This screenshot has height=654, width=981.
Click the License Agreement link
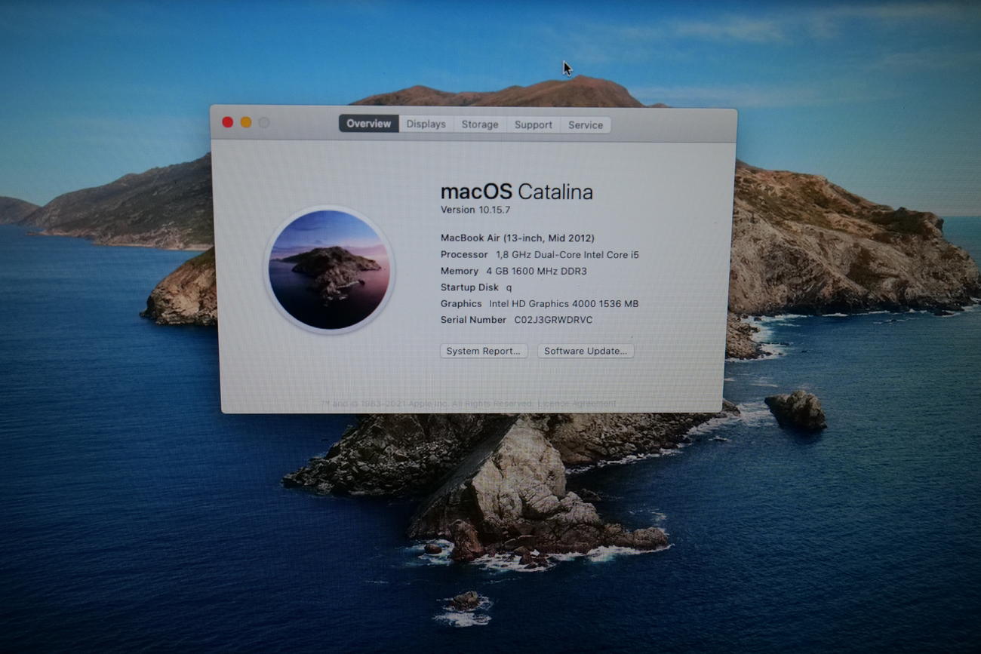tap(577, 404)
